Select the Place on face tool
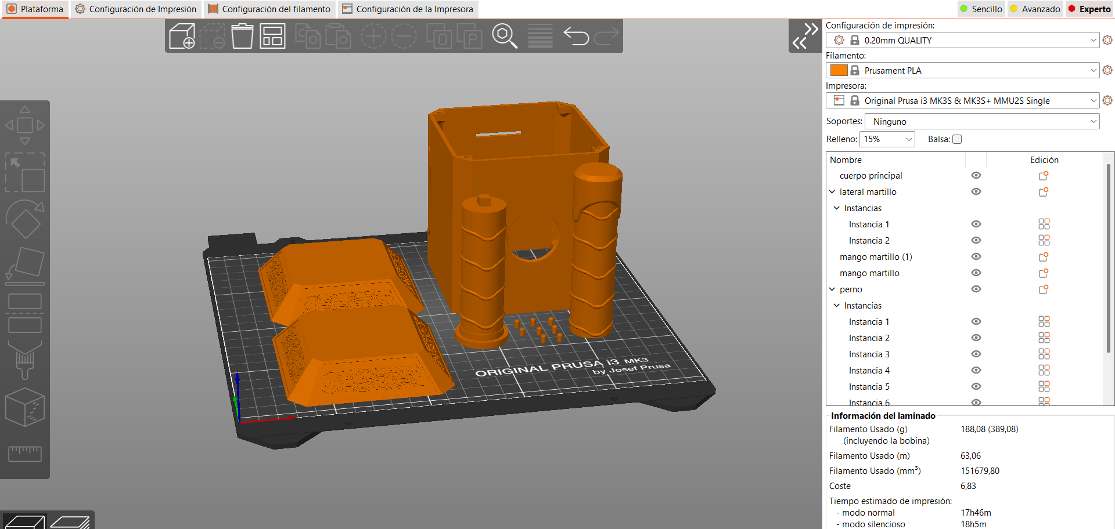Image resolution: width=1115 pixels, height=529 pixels. (x=25, y=266)
